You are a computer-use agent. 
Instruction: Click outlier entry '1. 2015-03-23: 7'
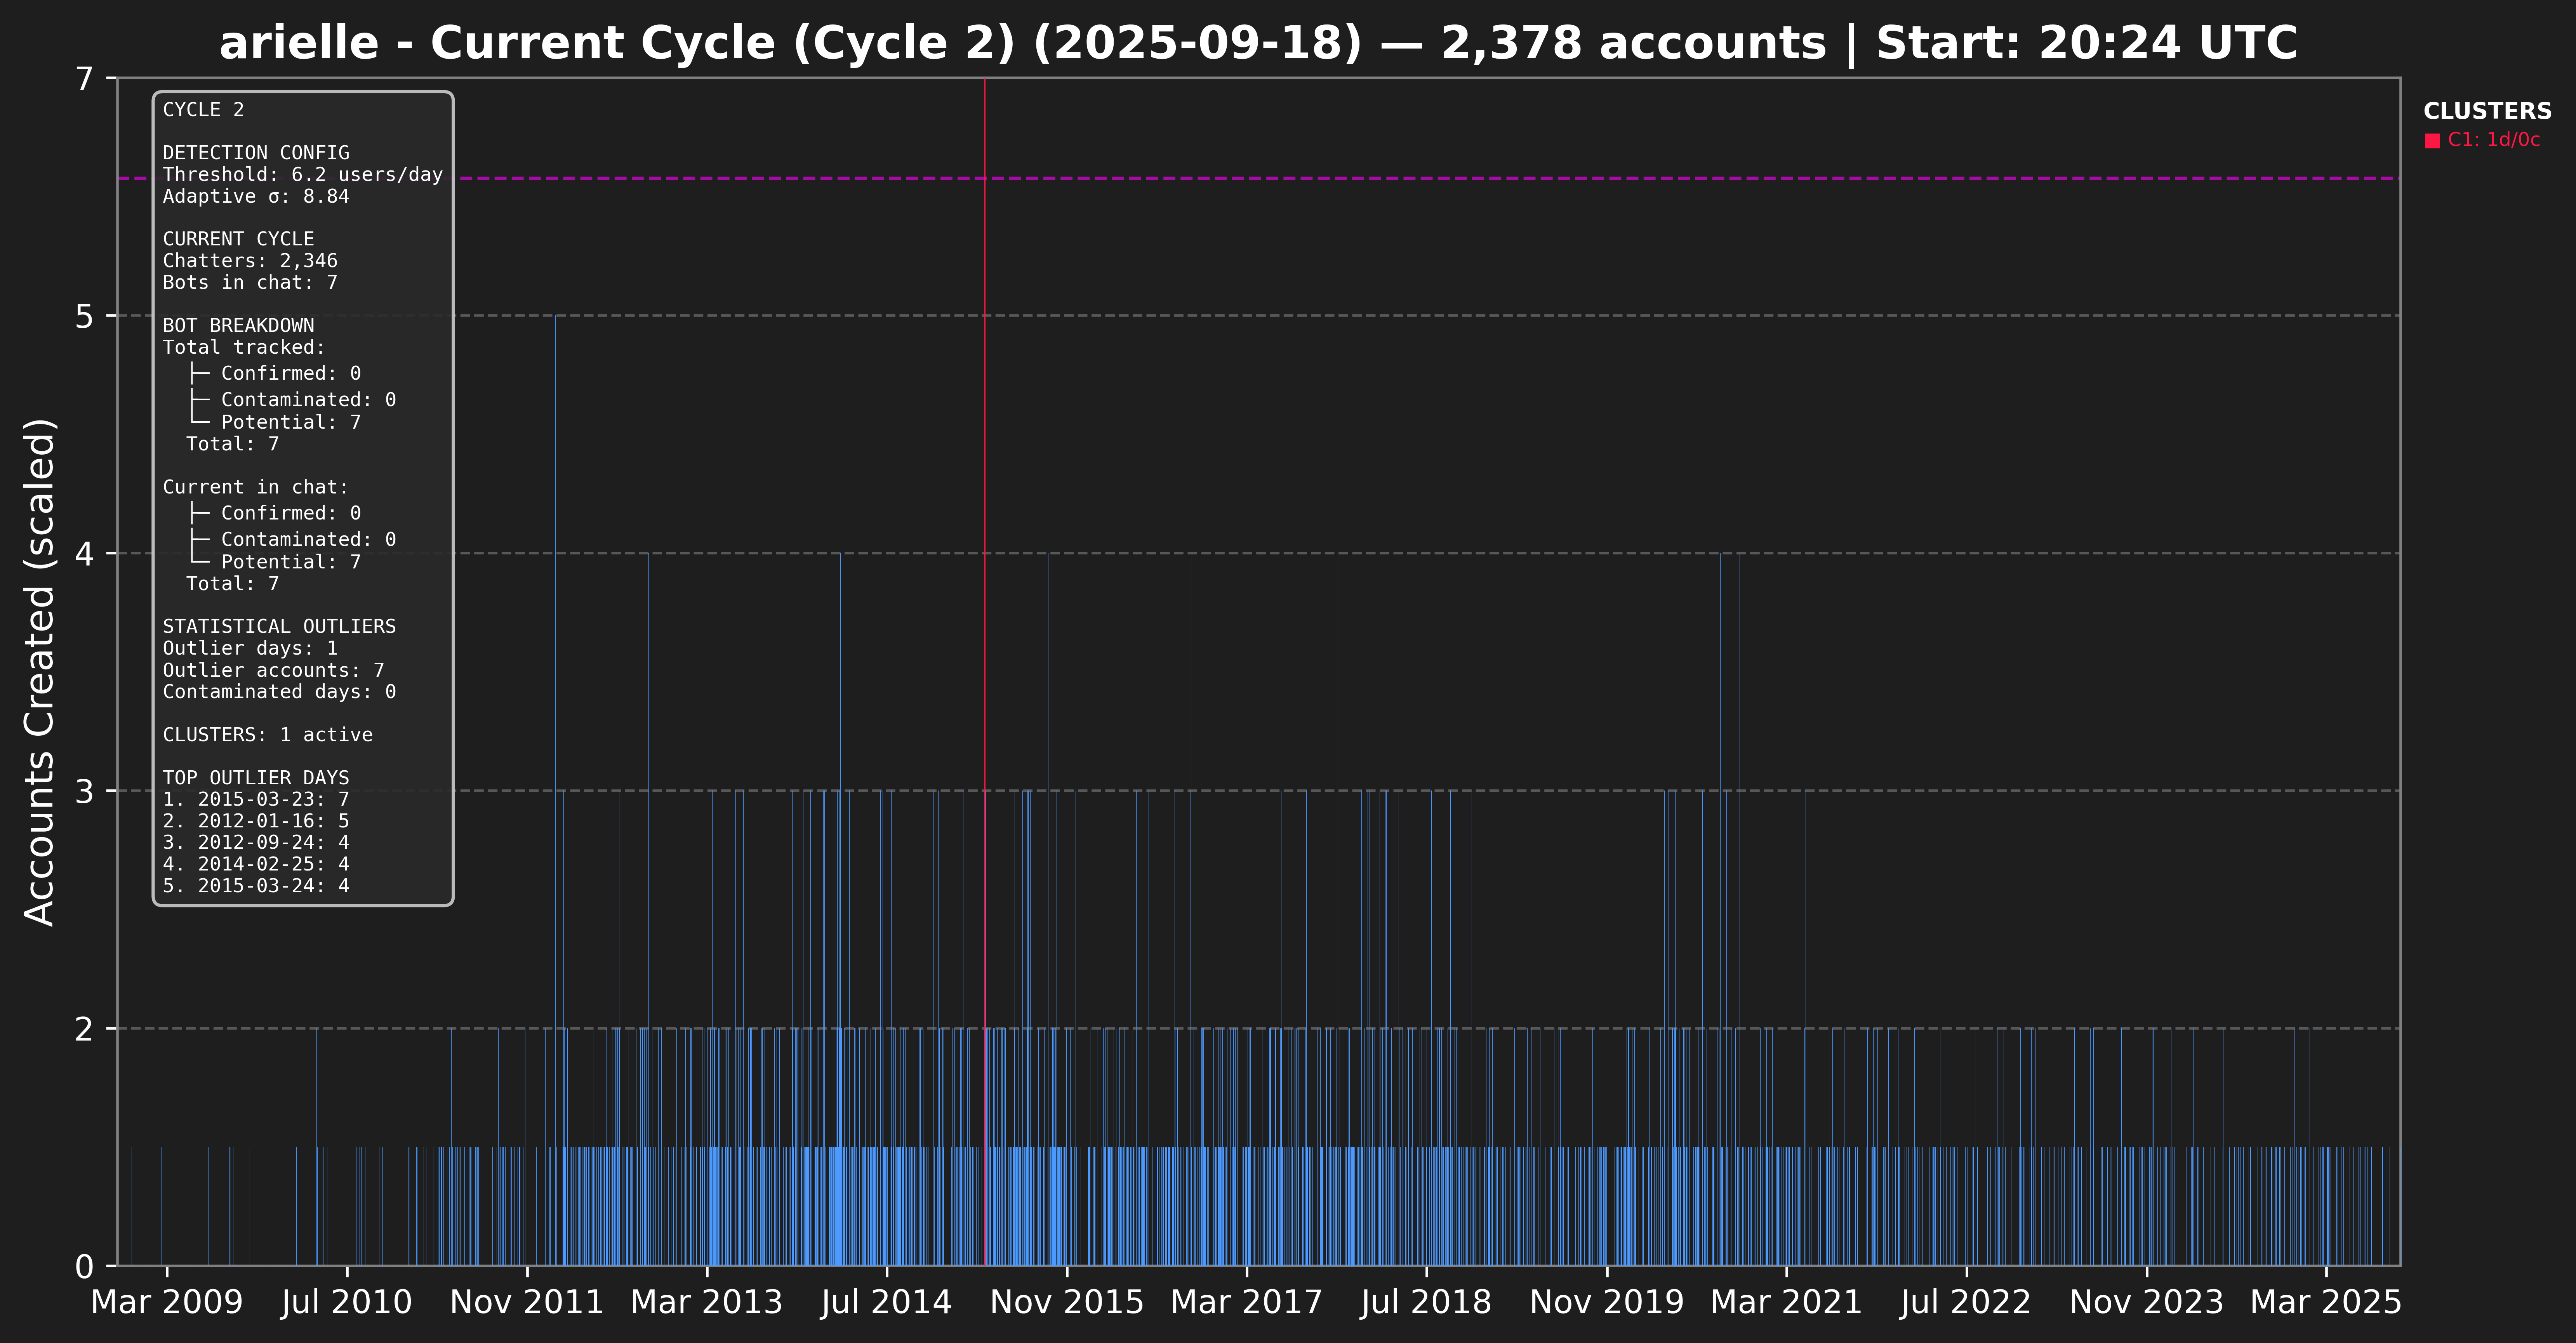coord(256,799)
